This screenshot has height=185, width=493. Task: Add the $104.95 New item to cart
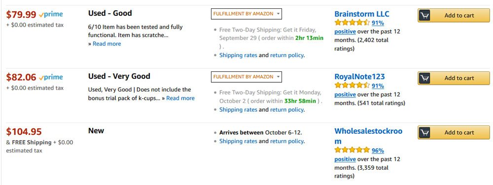[454, 132]
